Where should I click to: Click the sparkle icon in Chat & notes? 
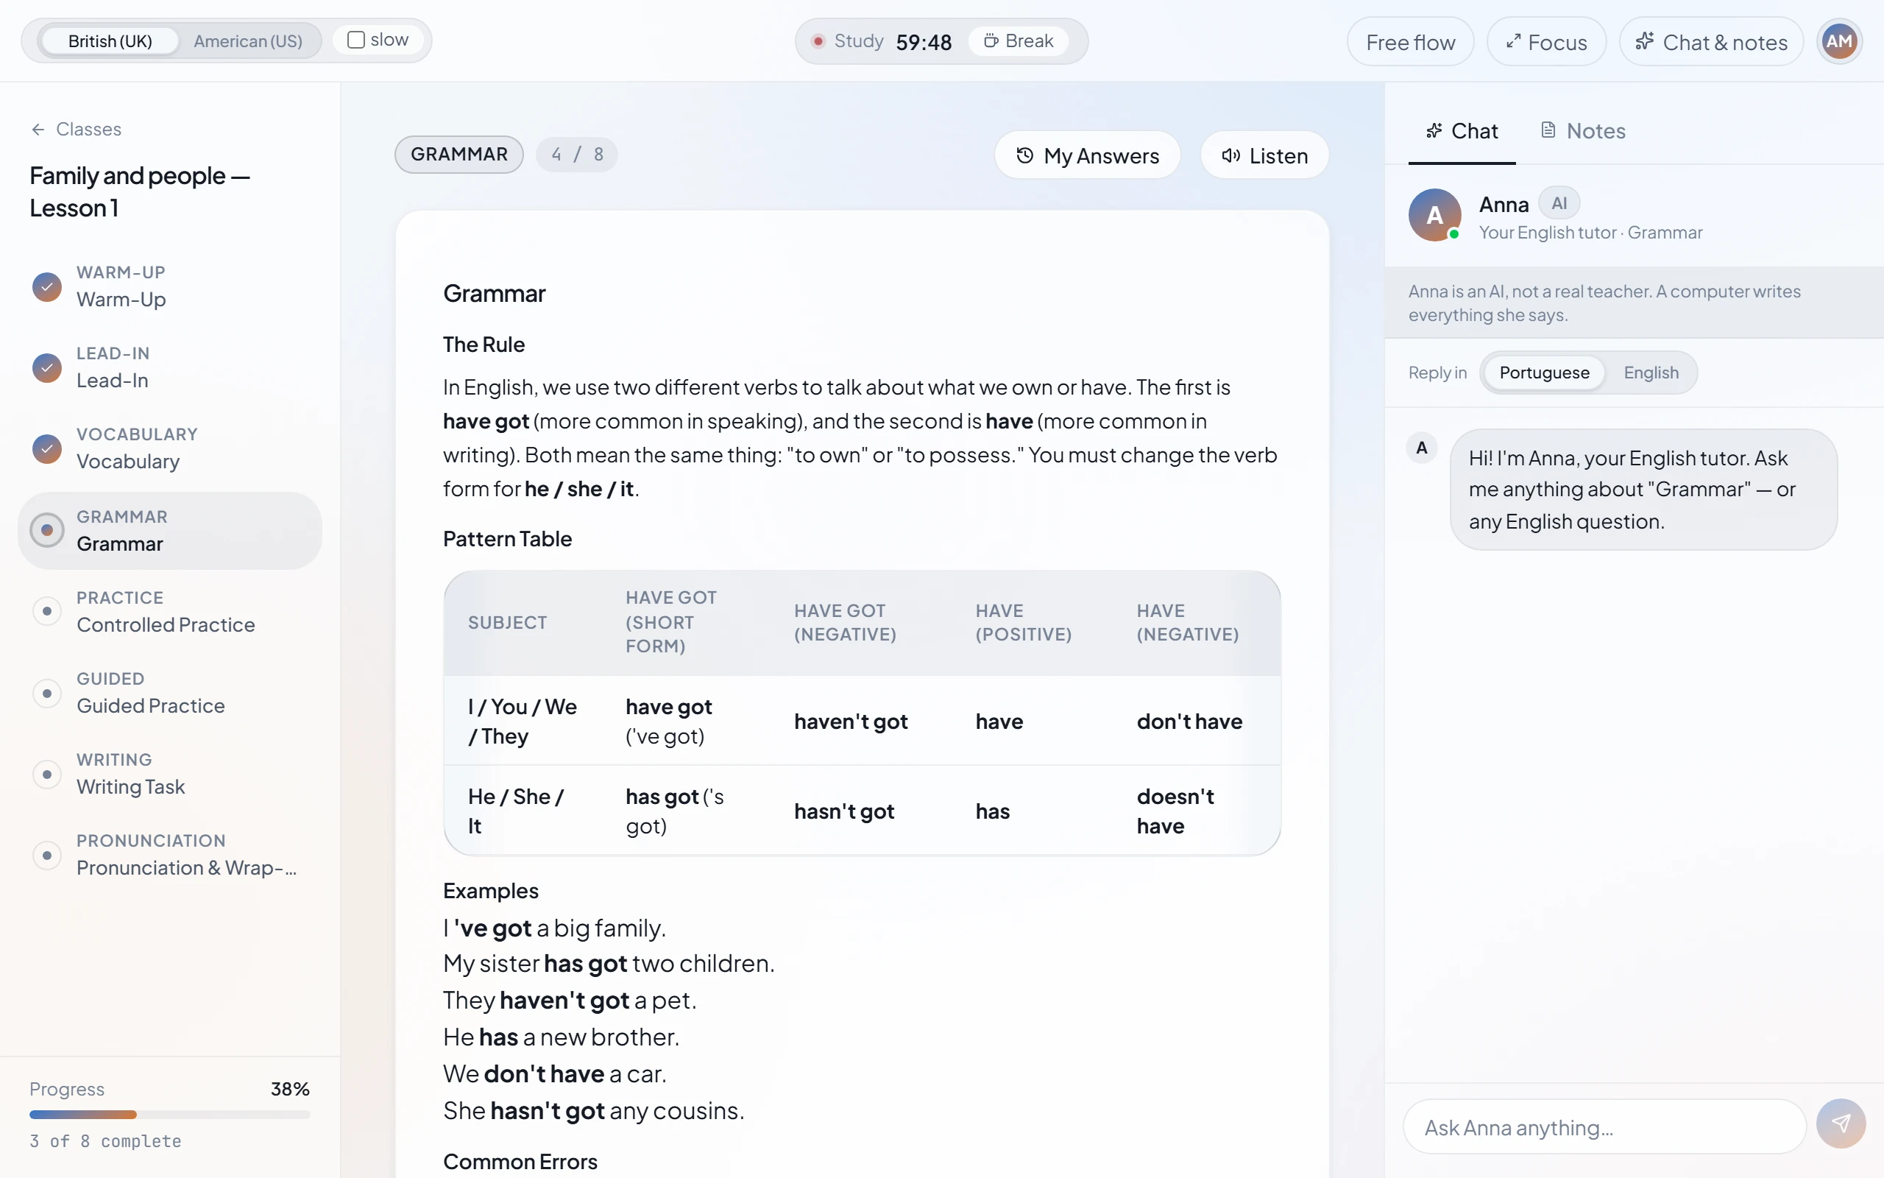tap(1644, 41)
